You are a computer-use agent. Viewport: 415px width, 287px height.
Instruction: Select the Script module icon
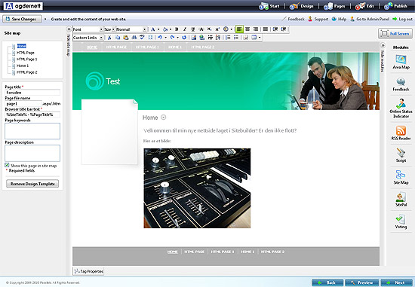(401, 155)
